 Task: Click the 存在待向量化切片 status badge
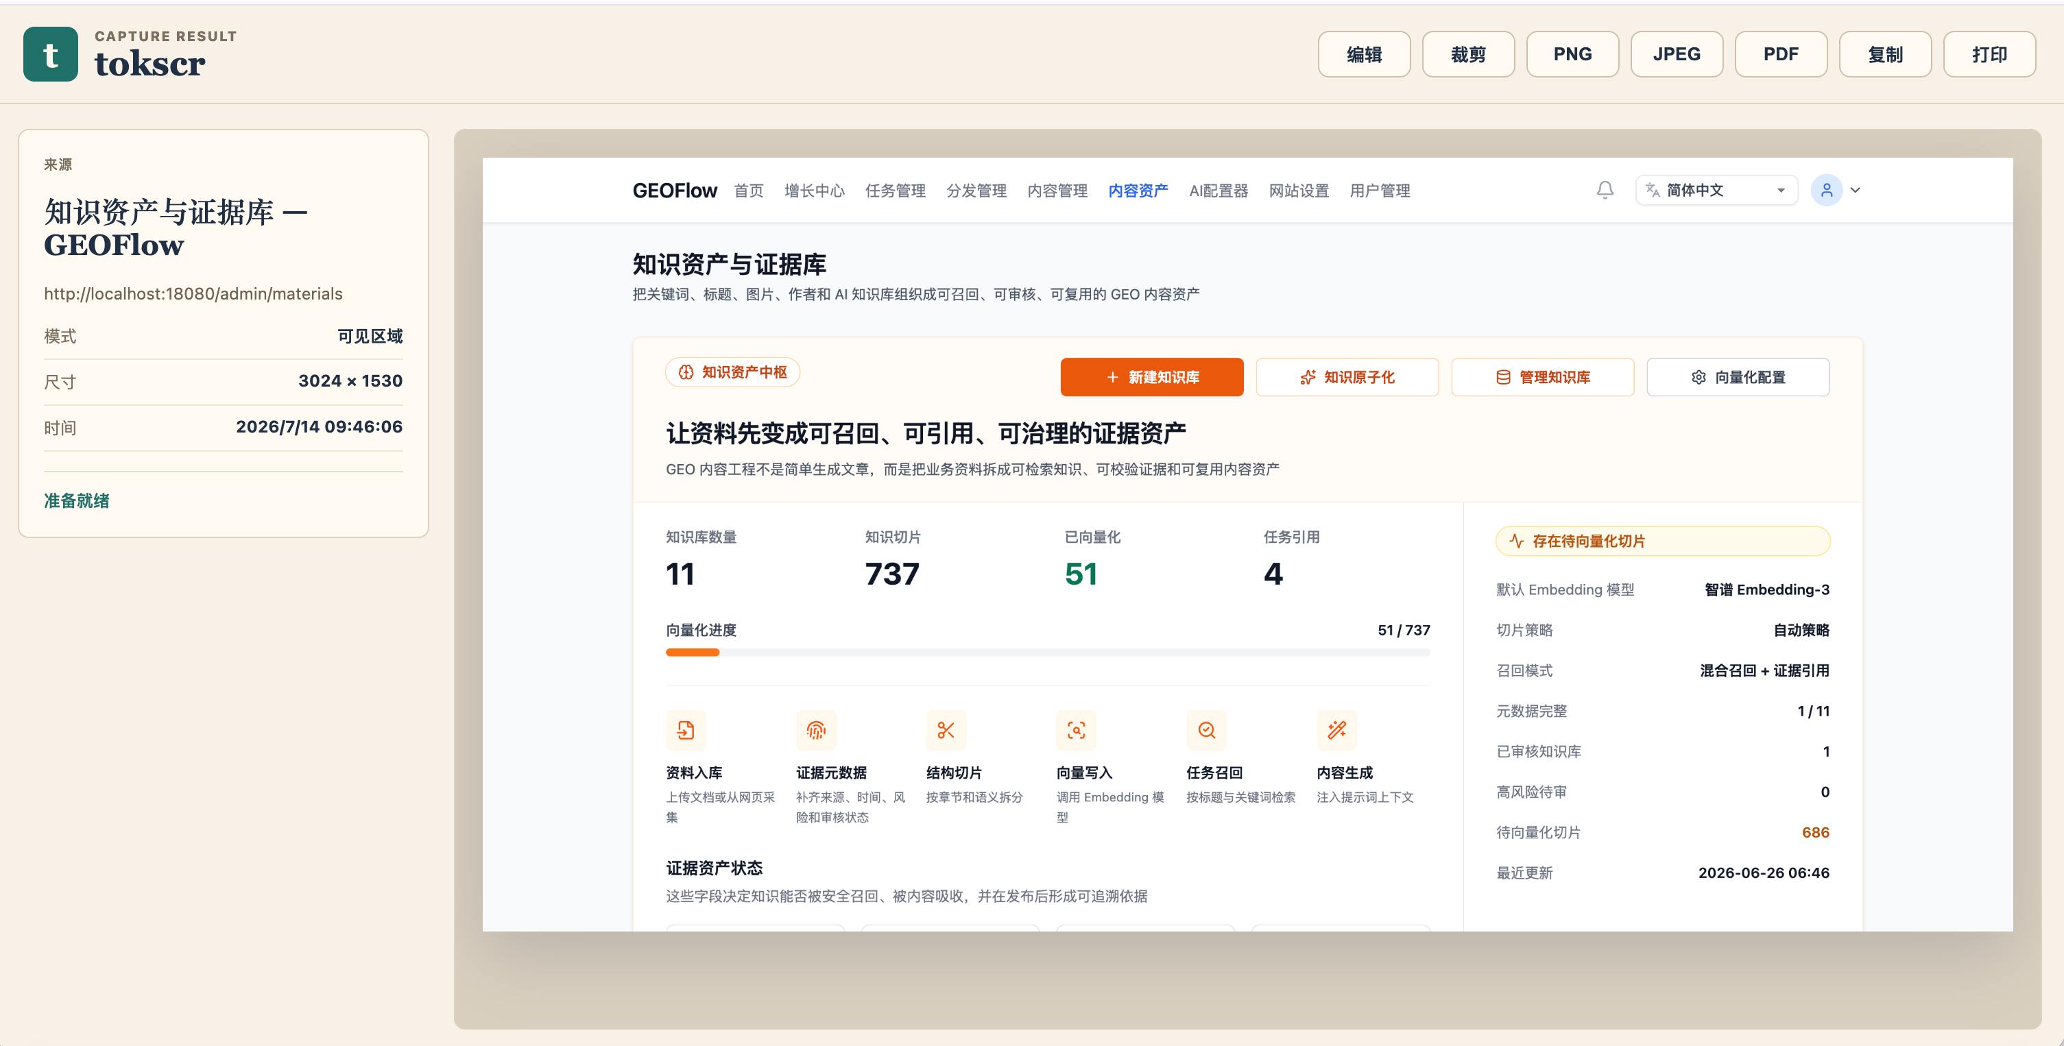point(1663,542)
